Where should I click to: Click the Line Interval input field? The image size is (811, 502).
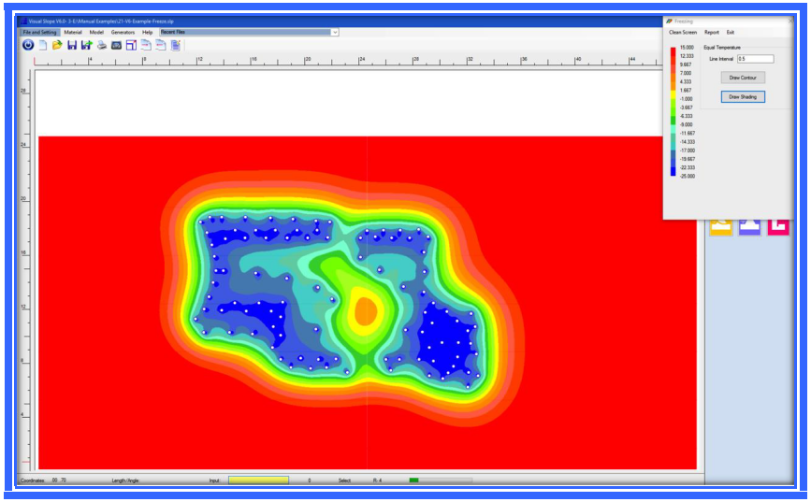click(x=754, y=59)
